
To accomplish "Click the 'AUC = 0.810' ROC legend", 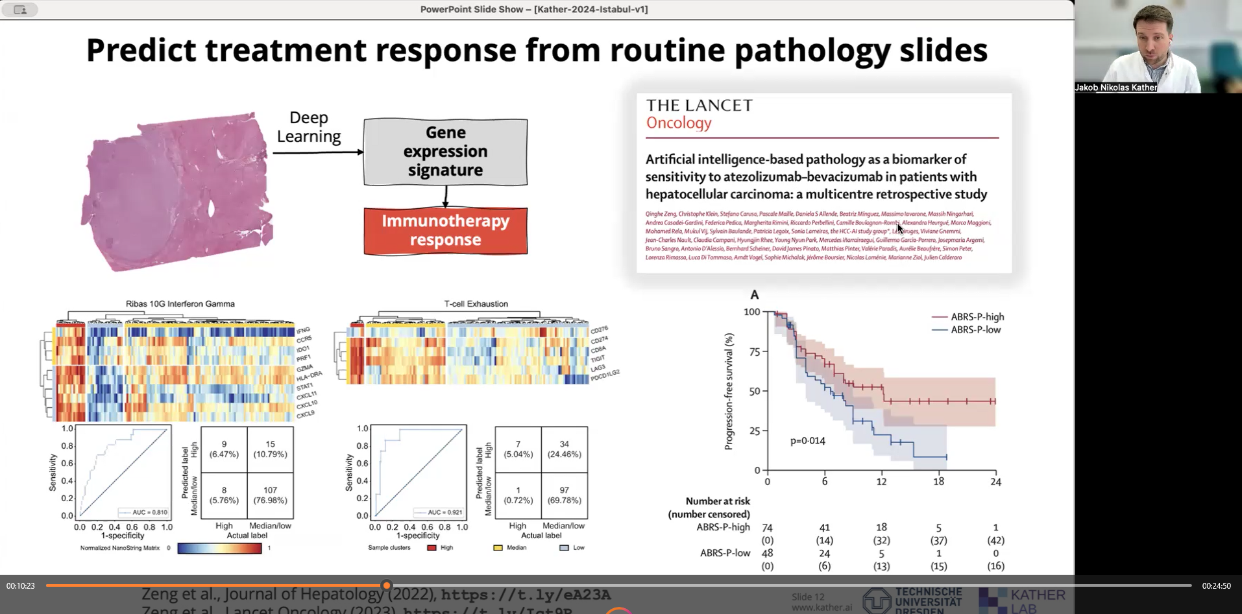I will (143, 512).
